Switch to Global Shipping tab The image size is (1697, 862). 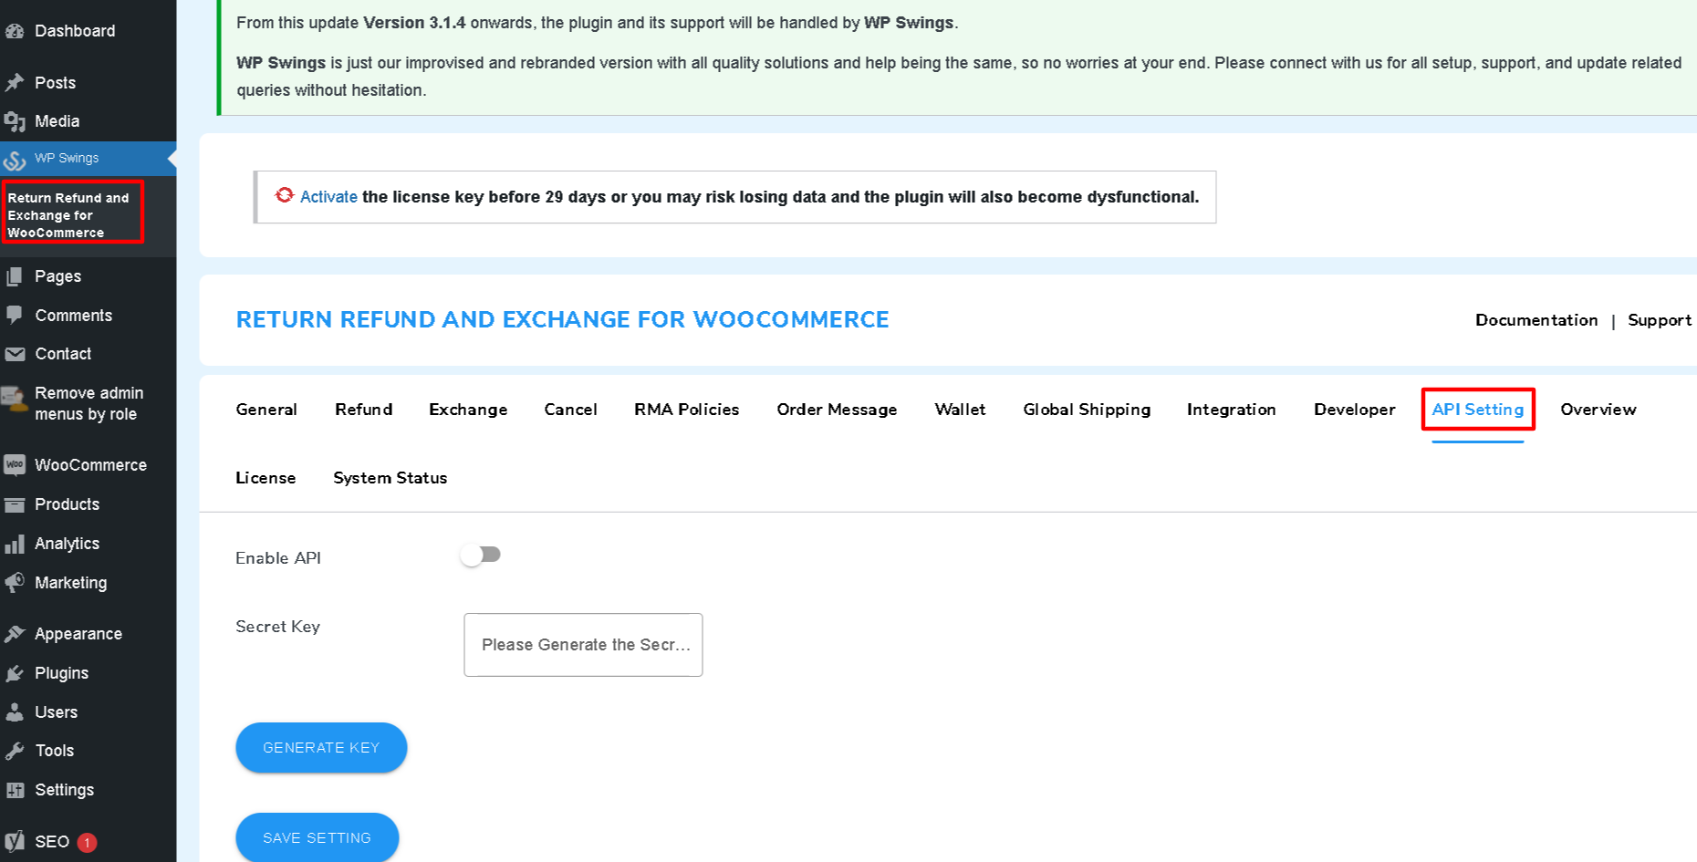coord(1087,410)
